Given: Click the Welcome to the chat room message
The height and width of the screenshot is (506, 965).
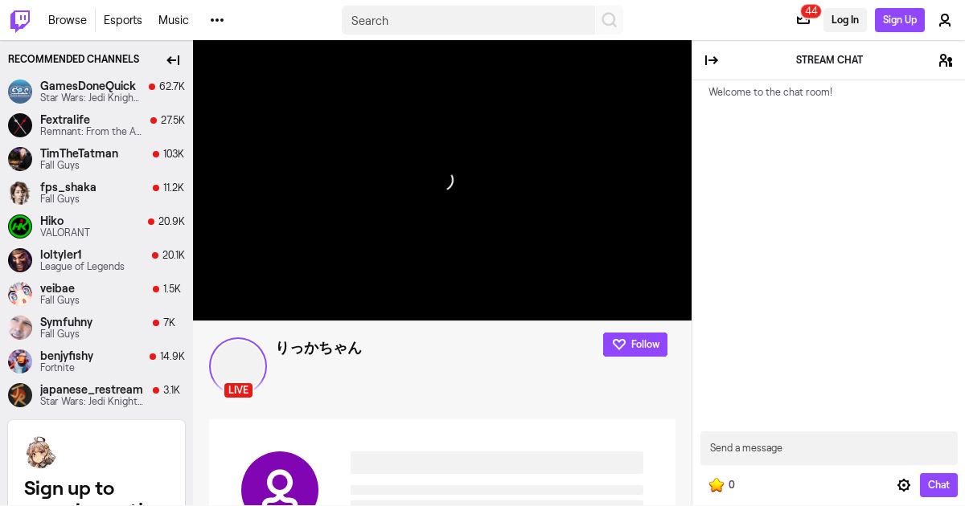Looking at the screenshot, I should click(x=770, y=92).
